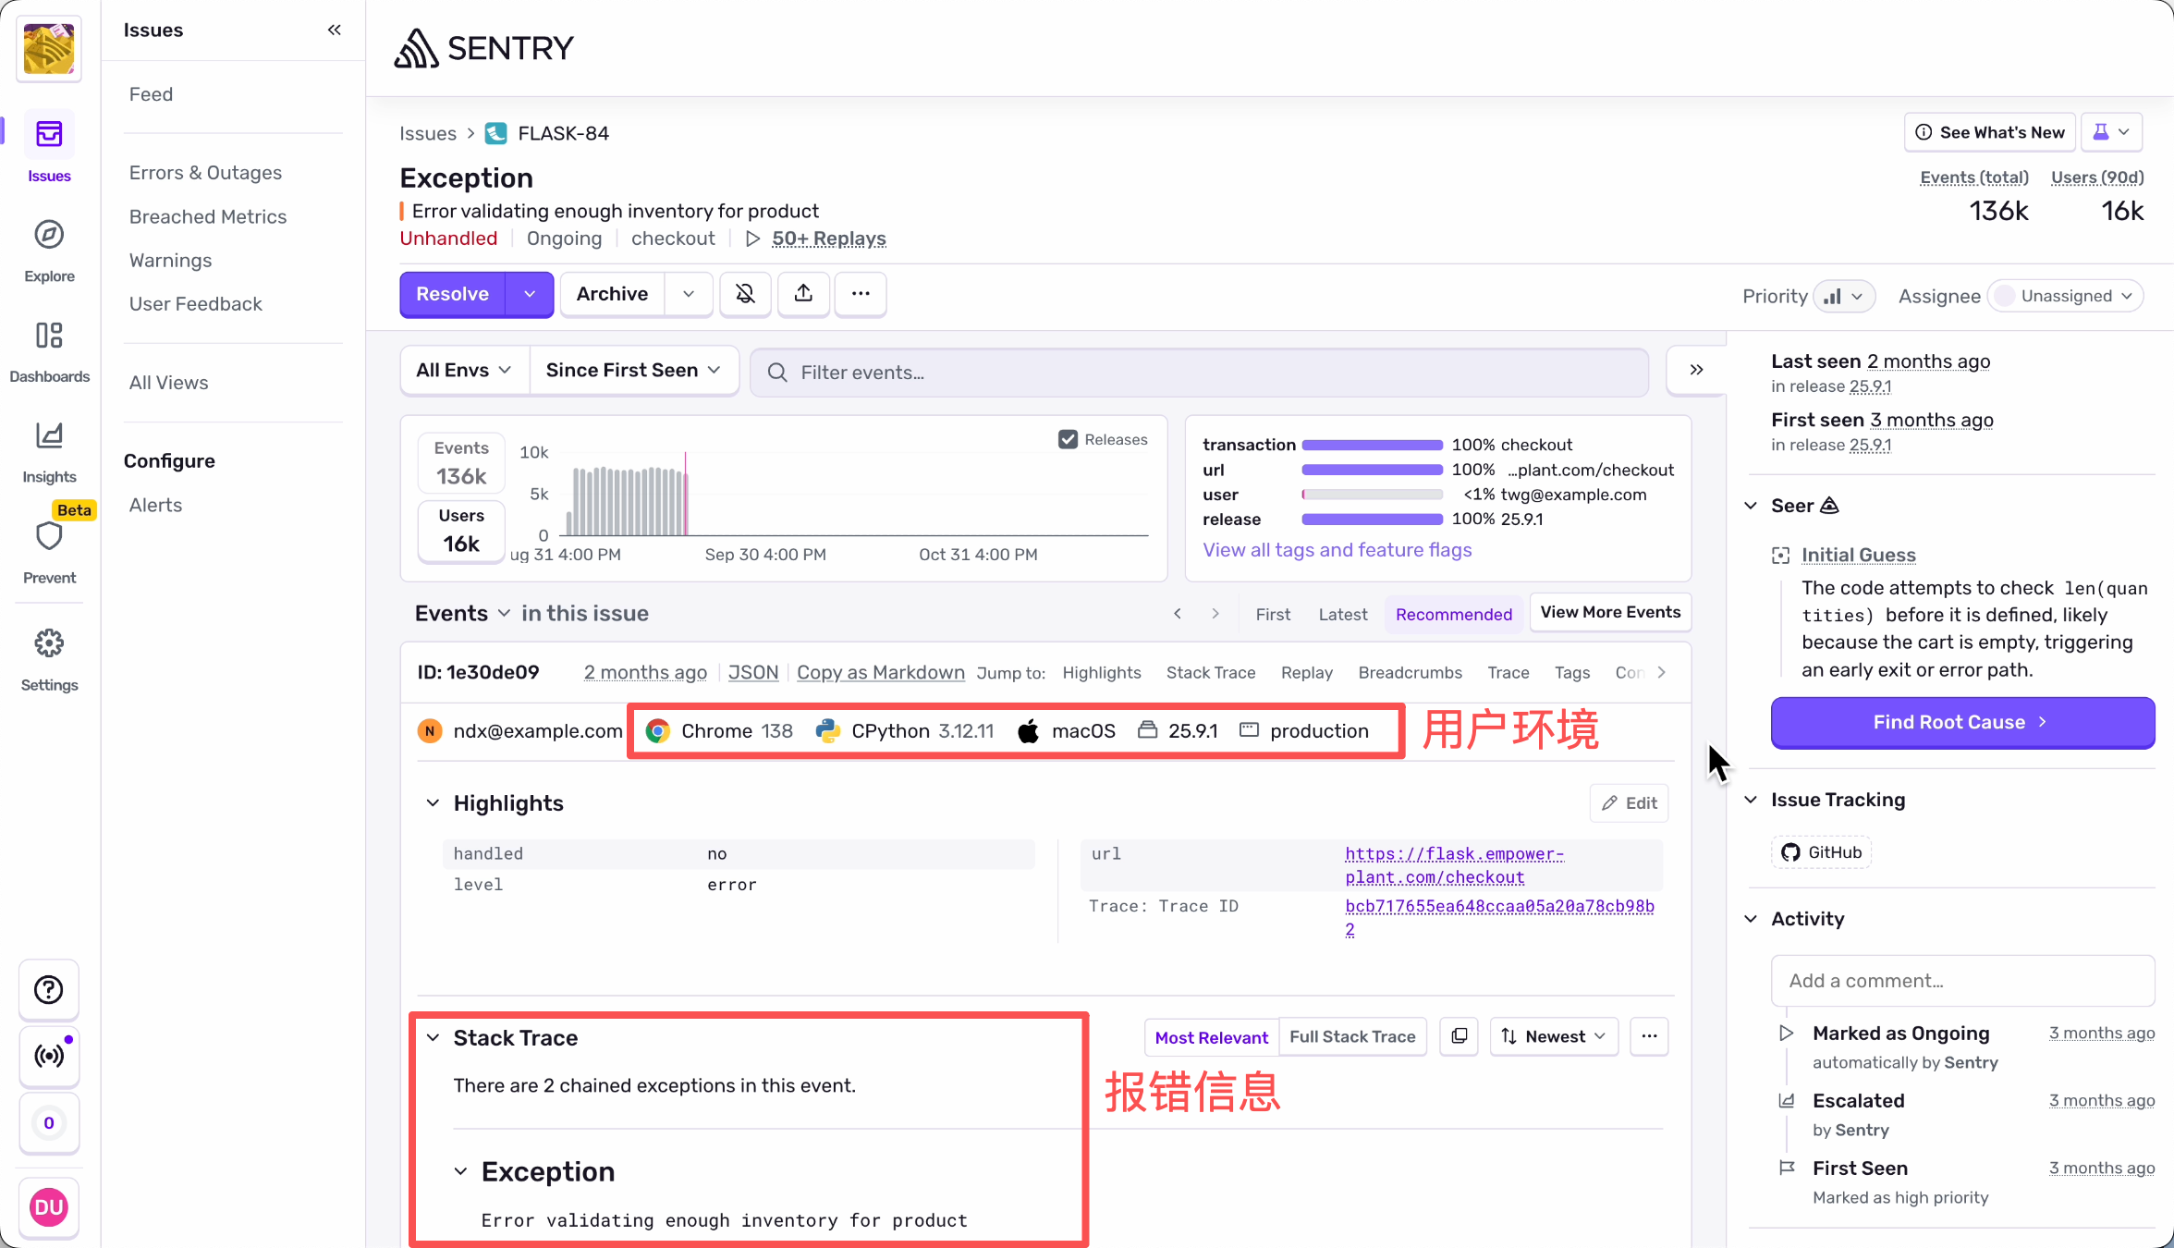
Task: Click the mute notifications bell icon
Action: [745, 294]
